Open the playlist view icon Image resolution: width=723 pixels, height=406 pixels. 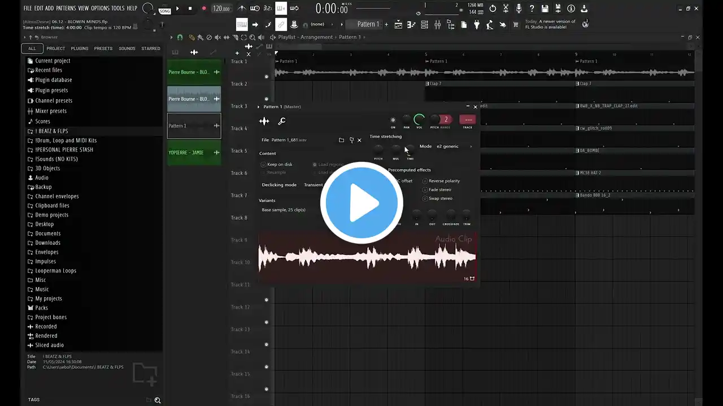tap(399, 24)
